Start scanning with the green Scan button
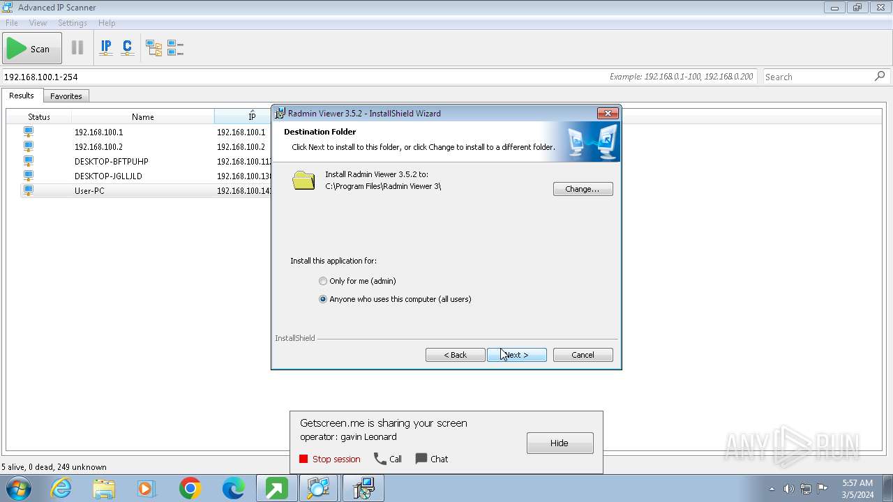Viewport: 893px width, 502px height. point(32,49)
